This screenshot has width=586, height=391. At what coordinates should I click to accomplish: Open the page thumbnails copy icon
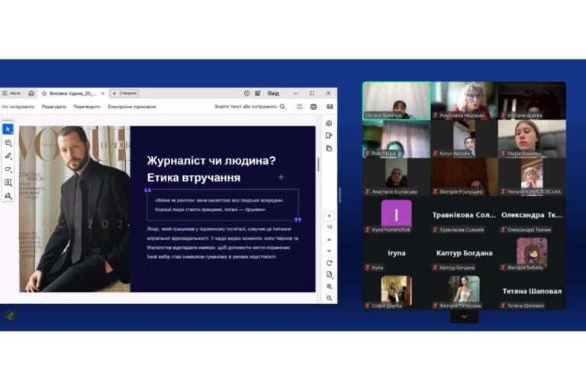pyautogui.click(x=329, y=149)
